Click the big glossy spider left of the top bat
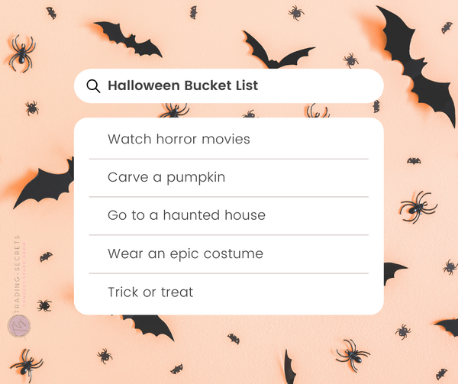Viewport: 458px width, 384px height. click(22, 53)
